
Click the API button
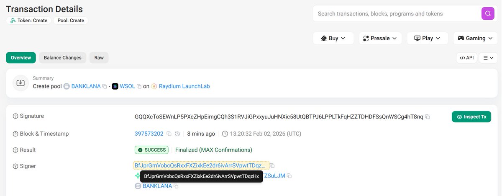pyautogui.click(x=466, y=58)
